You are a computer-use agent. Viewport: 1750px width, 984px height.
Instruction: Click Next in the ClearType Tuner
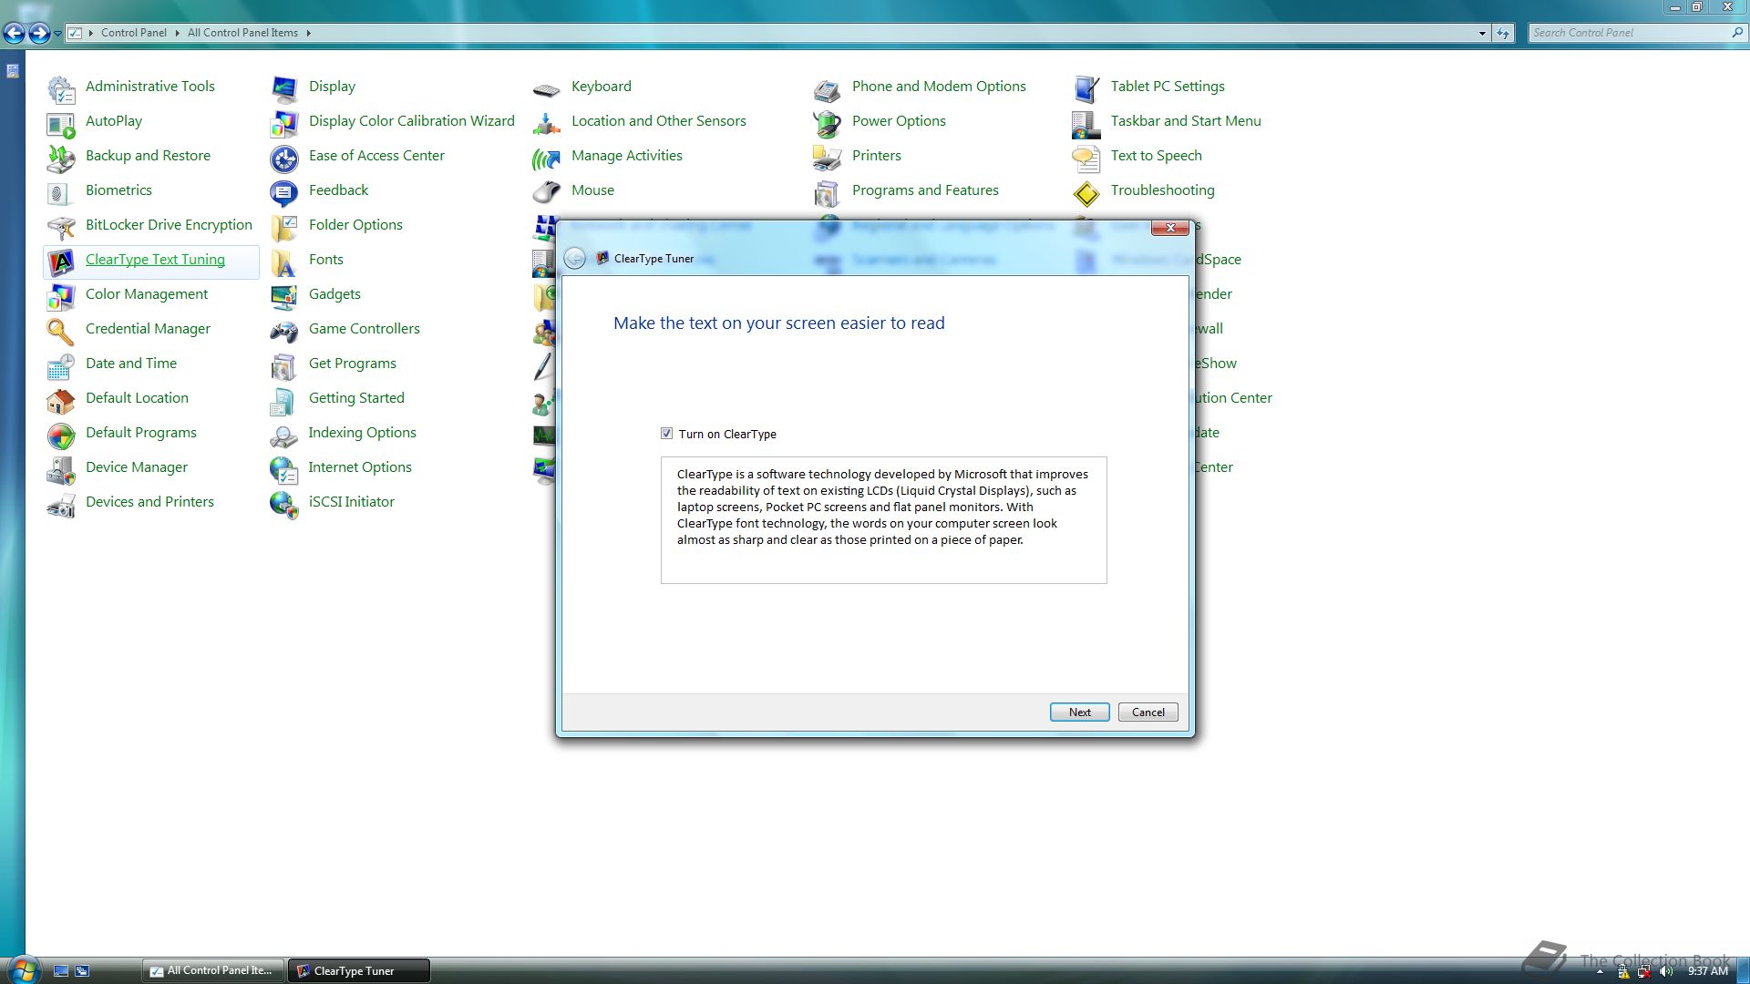[x=1079, y=712]
